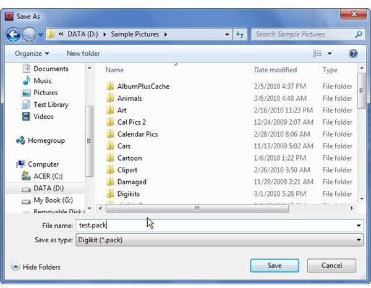Image resolution: width=371 pixels, height=288 pixels.
Task: Click the New folder button
Action: coord(83,53)
